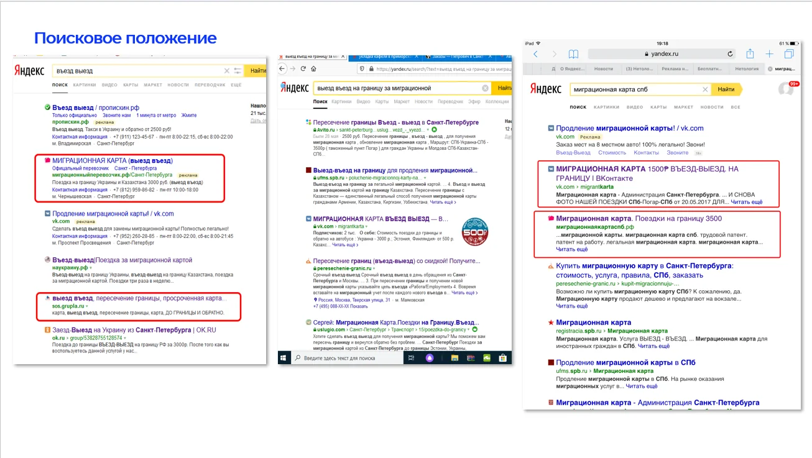Expand dropdown arrow next to sos.grupla.ru
This screenshot has height=458, width=812.
click(x=88, y=306)
